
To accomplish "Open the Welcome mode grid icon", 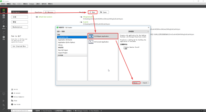I will (4, 10).
